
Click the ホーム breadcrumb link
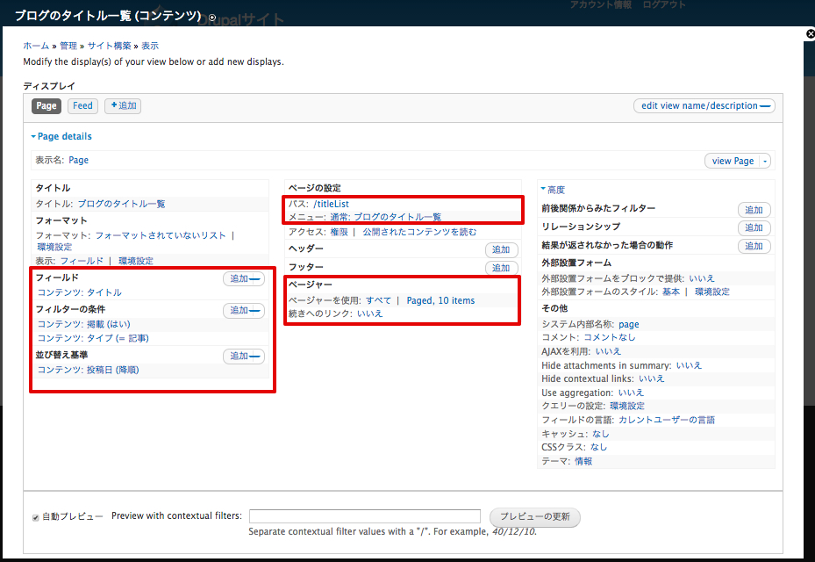click(36, 46)
